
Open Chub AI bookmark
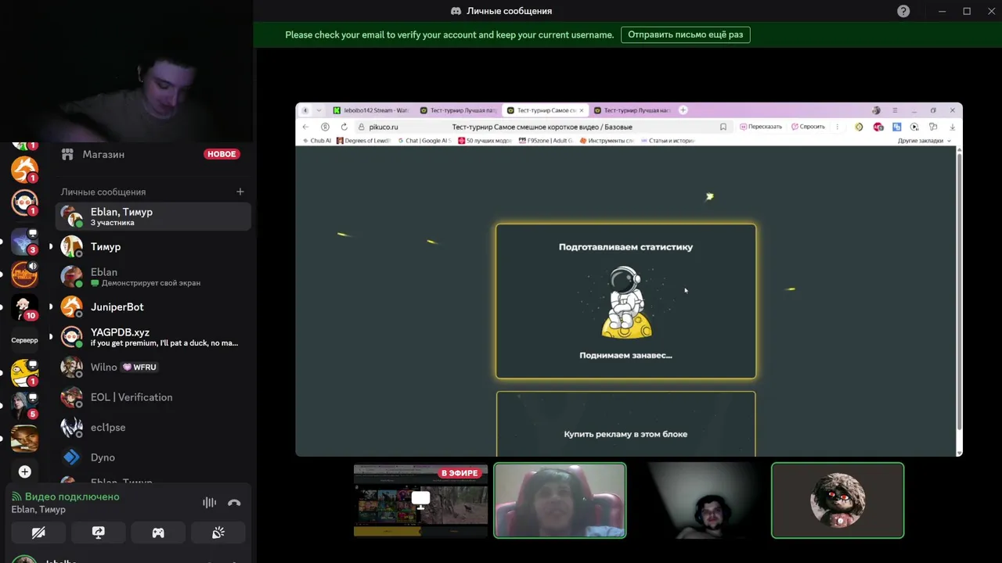(317, 141)
